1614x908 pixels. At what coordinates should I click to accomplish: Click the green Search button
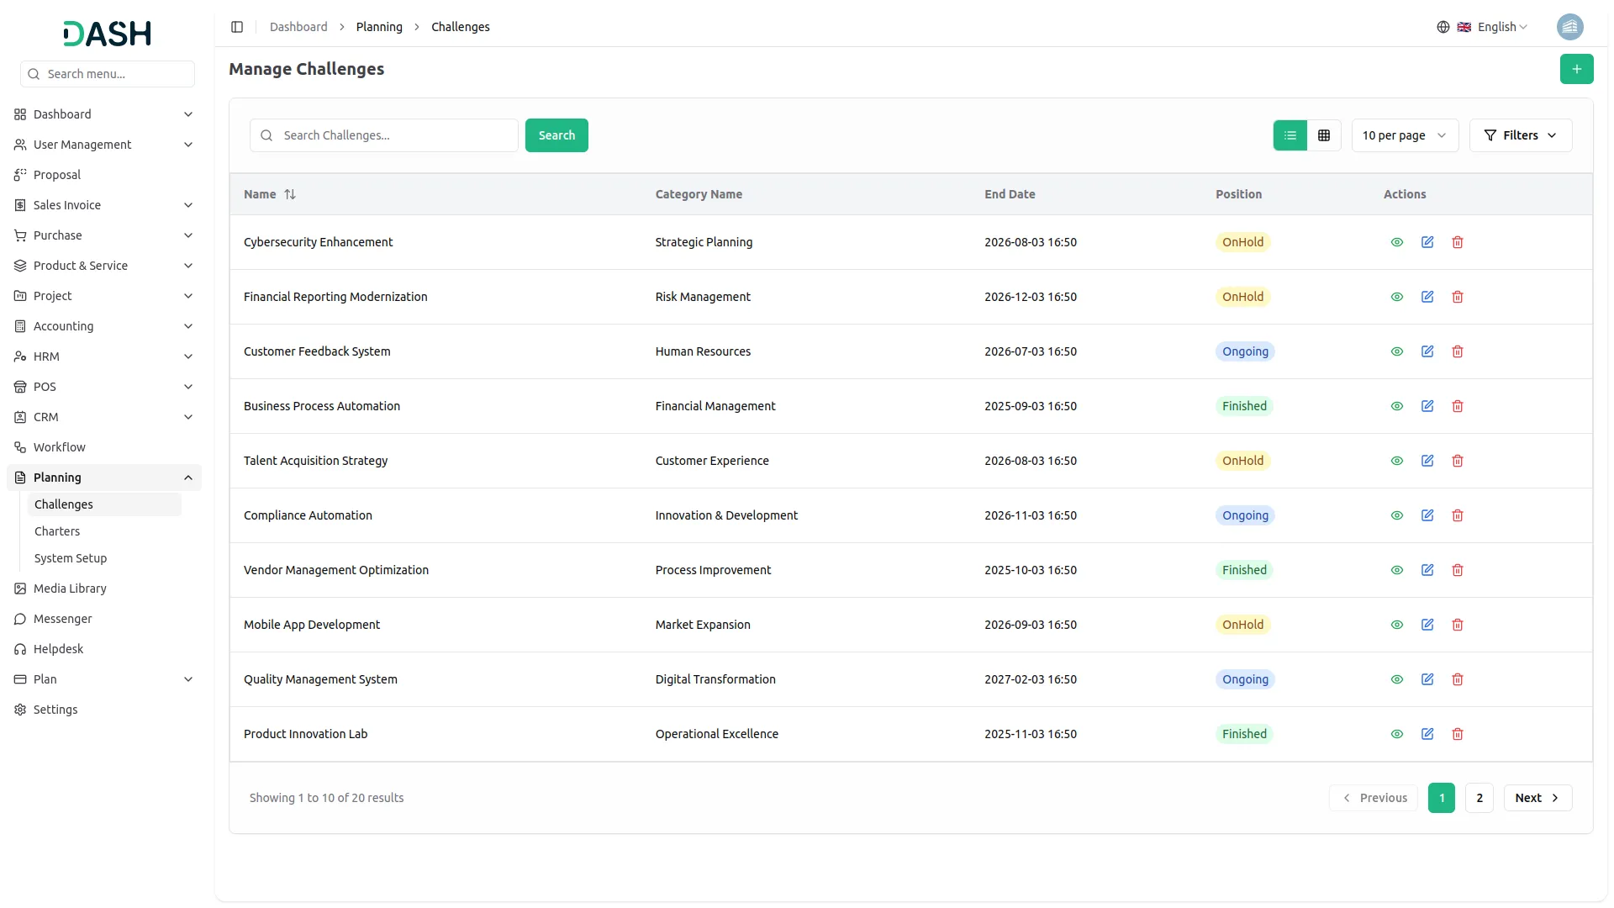556,135
